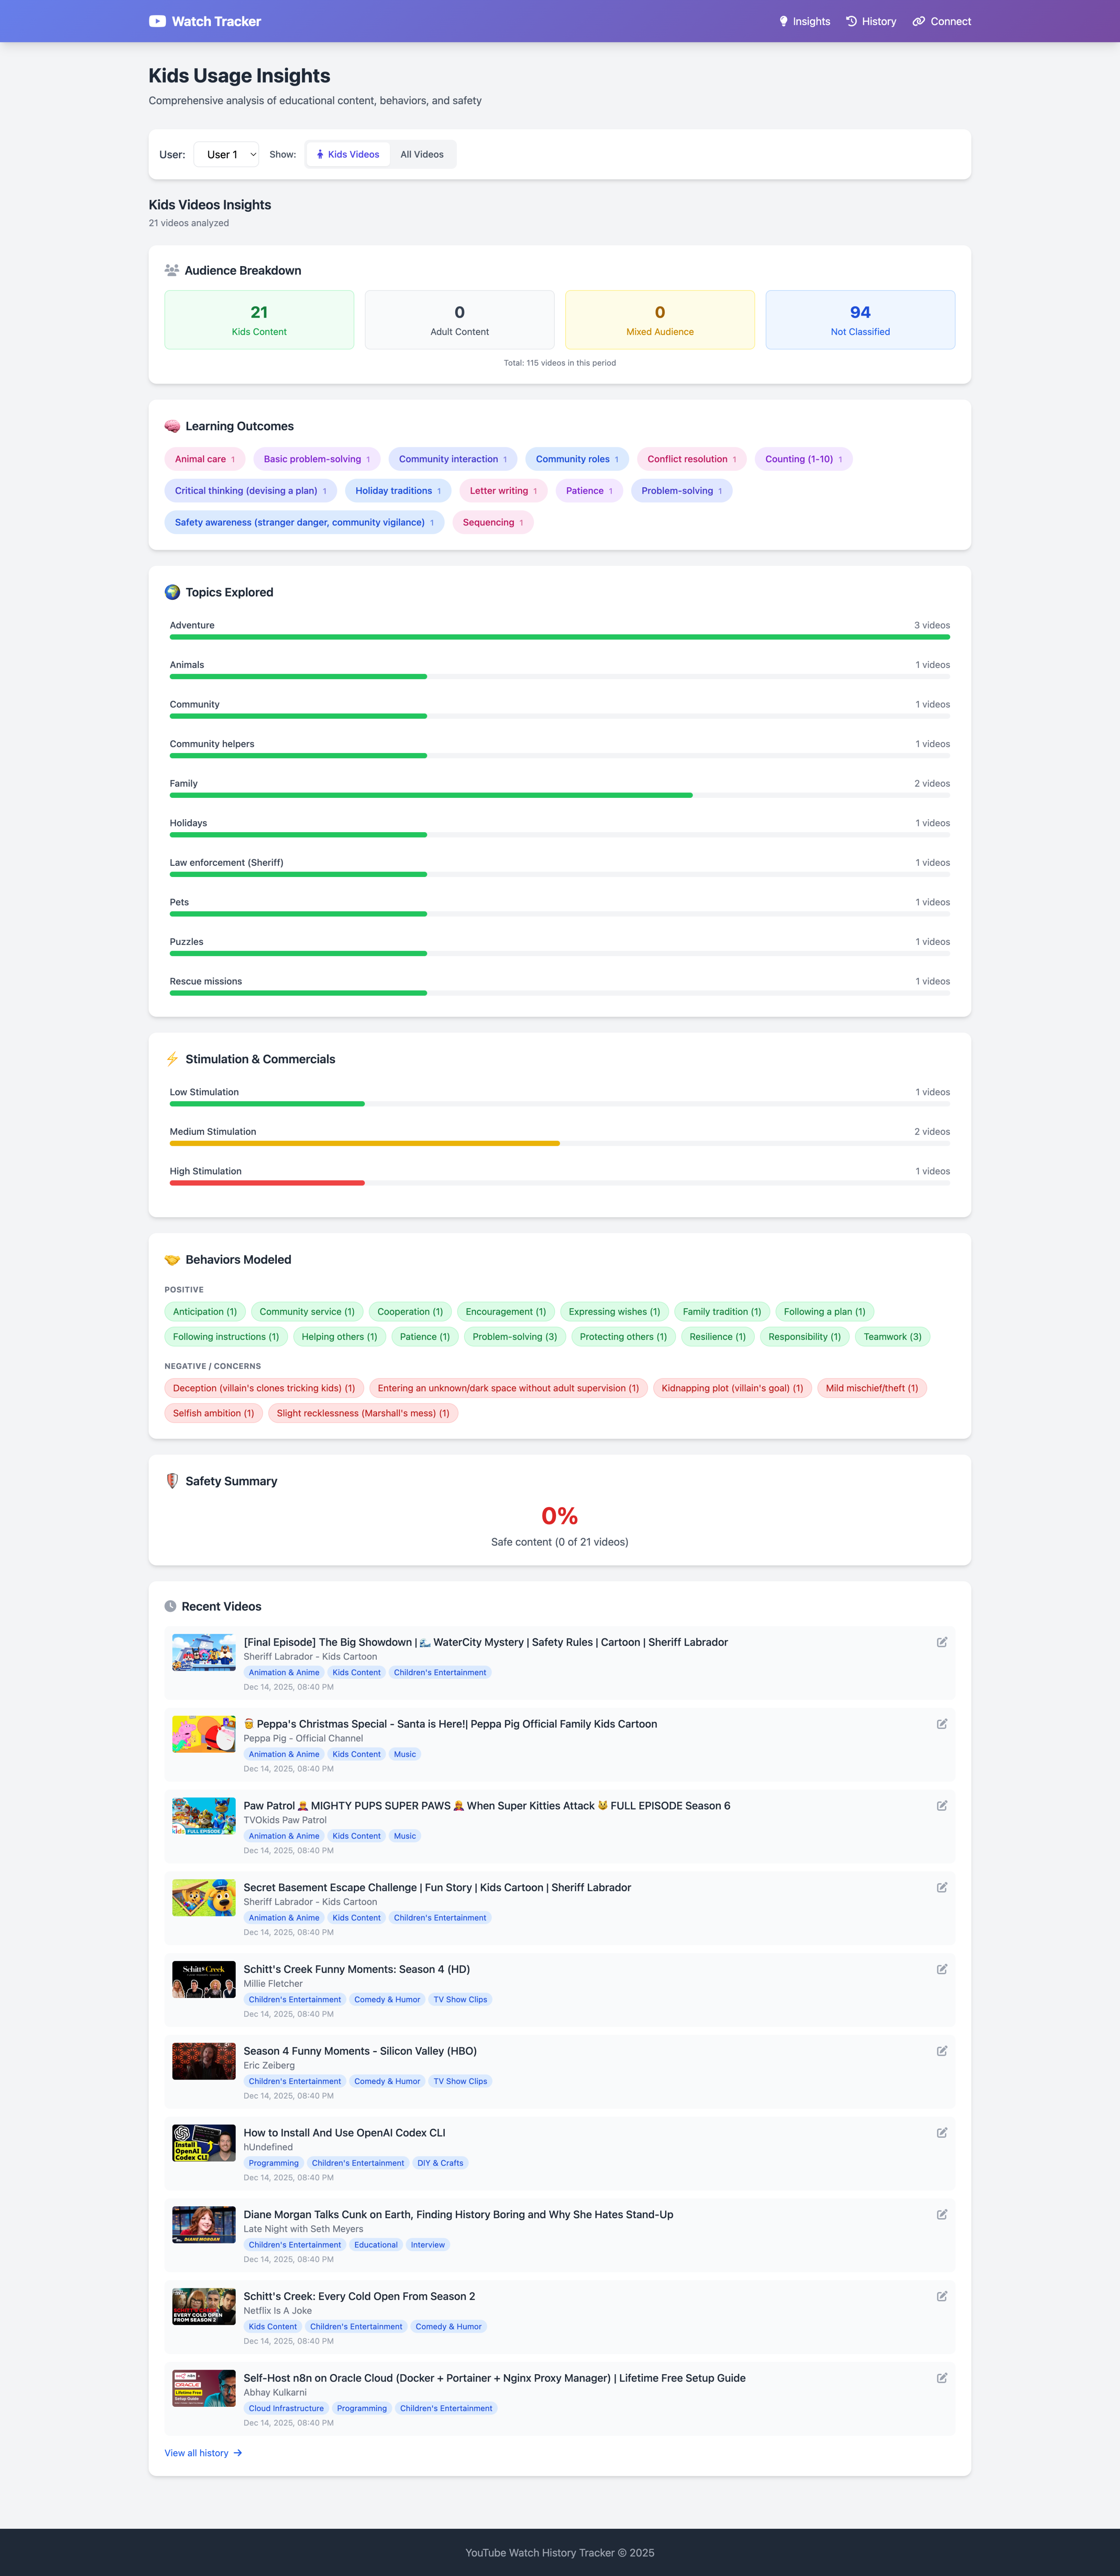Viewport: 1120px width, 2576px height.
Task: Click the Safety Summary shield icon
Action: point(171,1481)
